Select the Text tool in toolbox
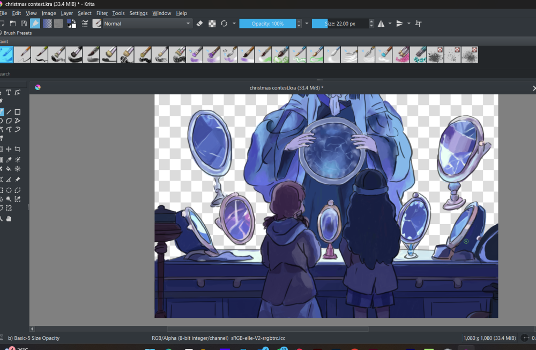The image size is (536, 350). [9, 93]
